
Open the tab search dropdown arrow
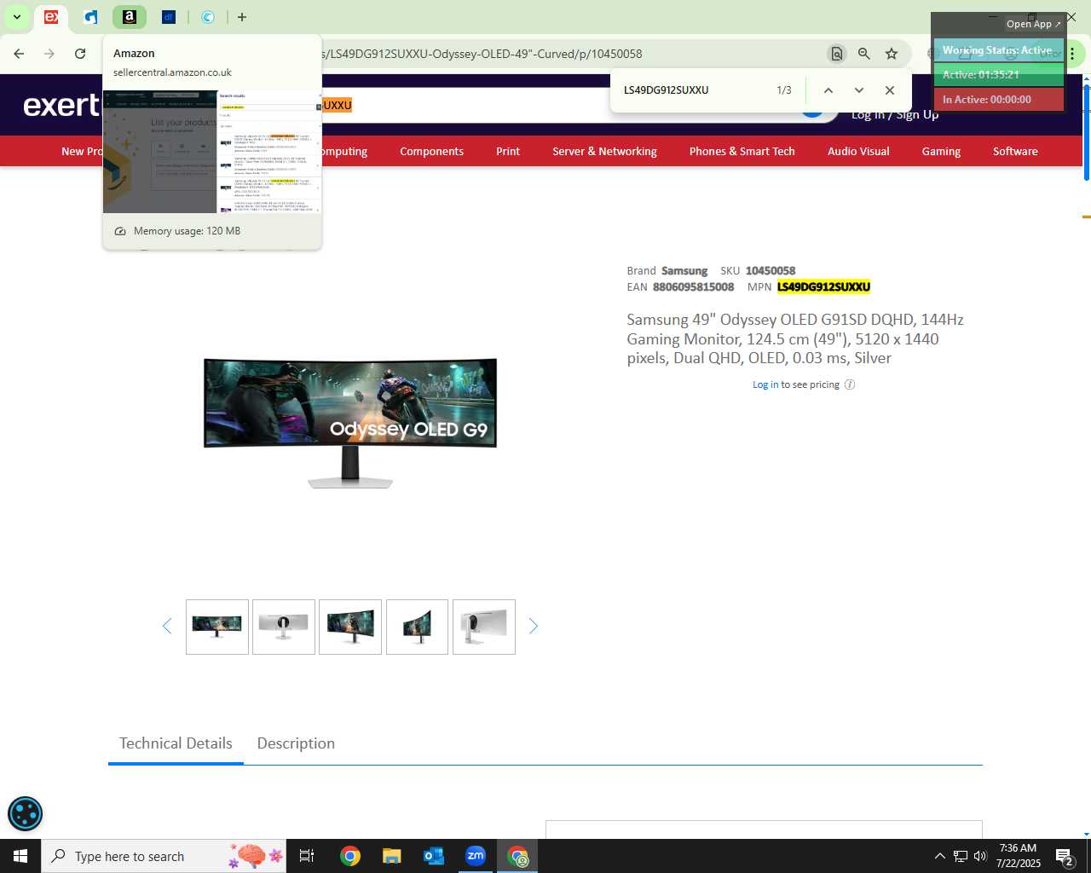16,17
